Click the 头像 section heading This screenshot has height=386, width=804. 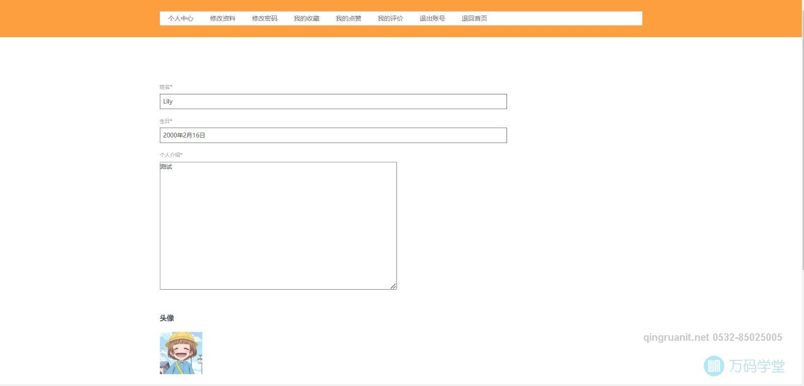pos(167,318)
